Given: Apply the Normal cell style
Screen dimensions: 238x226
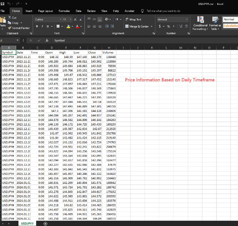Looking at the screenshot, I should coord(229,19).
